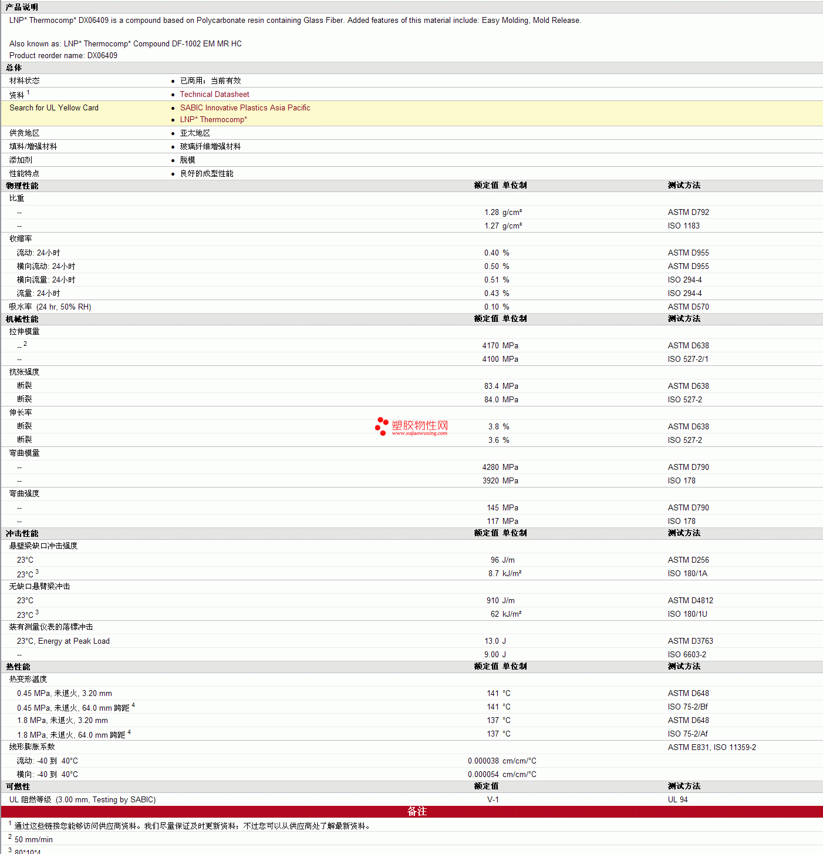Click the ASTM D4812 test method
The width and height of the screenshot is (823, 854).
[x=690, y=600]
